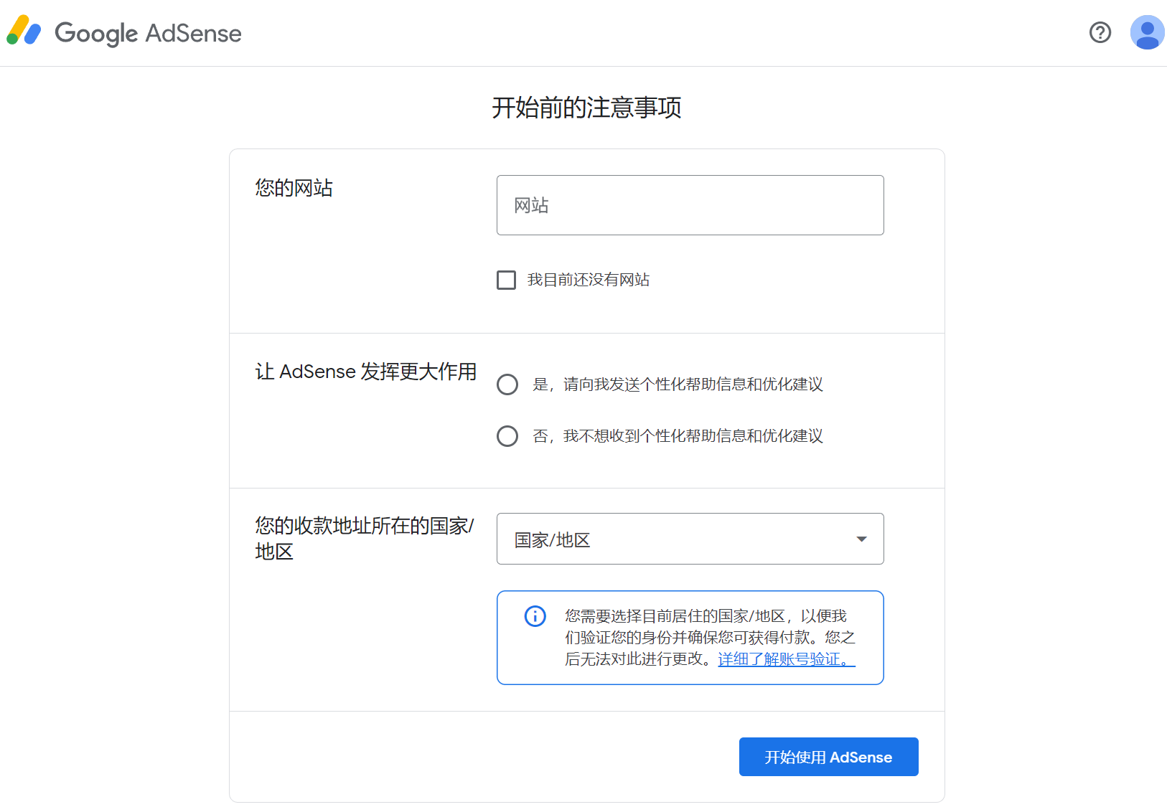Viewport: 1167px width, 807px height.
Task: Open the 国家/地区 dropdown
Action: (690, 539)
